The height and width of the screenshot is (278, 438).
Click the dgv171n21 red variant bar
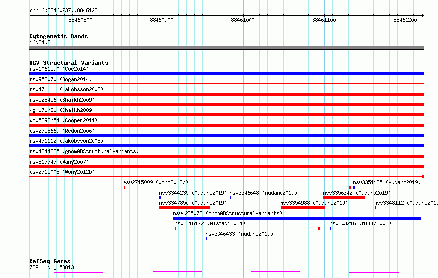[226, 115]
